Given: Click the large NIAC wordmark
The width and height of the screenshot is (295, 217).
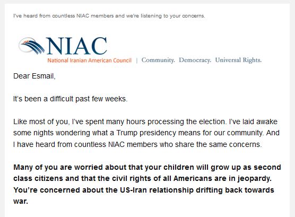Looking at the screenshot, I should click(x=77, y=46).
